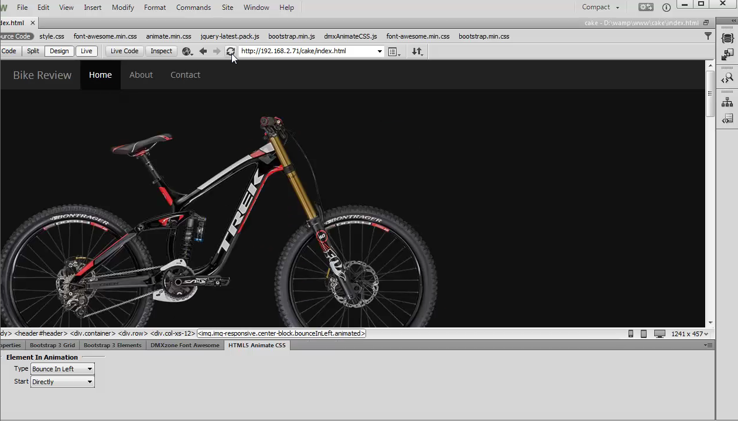Open the preview in browser globe icon
This screenshot has height=421, width=738.
click(x=187, y=51)
